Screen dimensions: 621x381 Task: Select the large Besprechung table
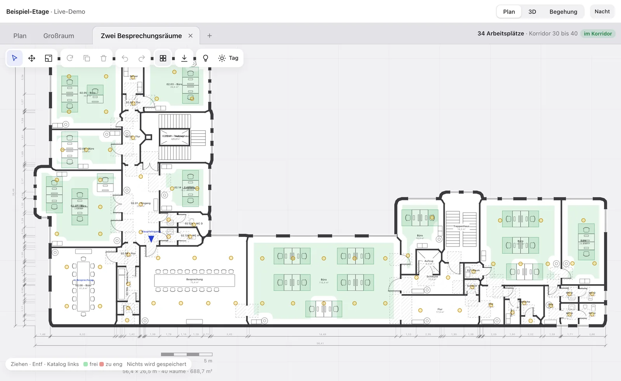(194, 281)
